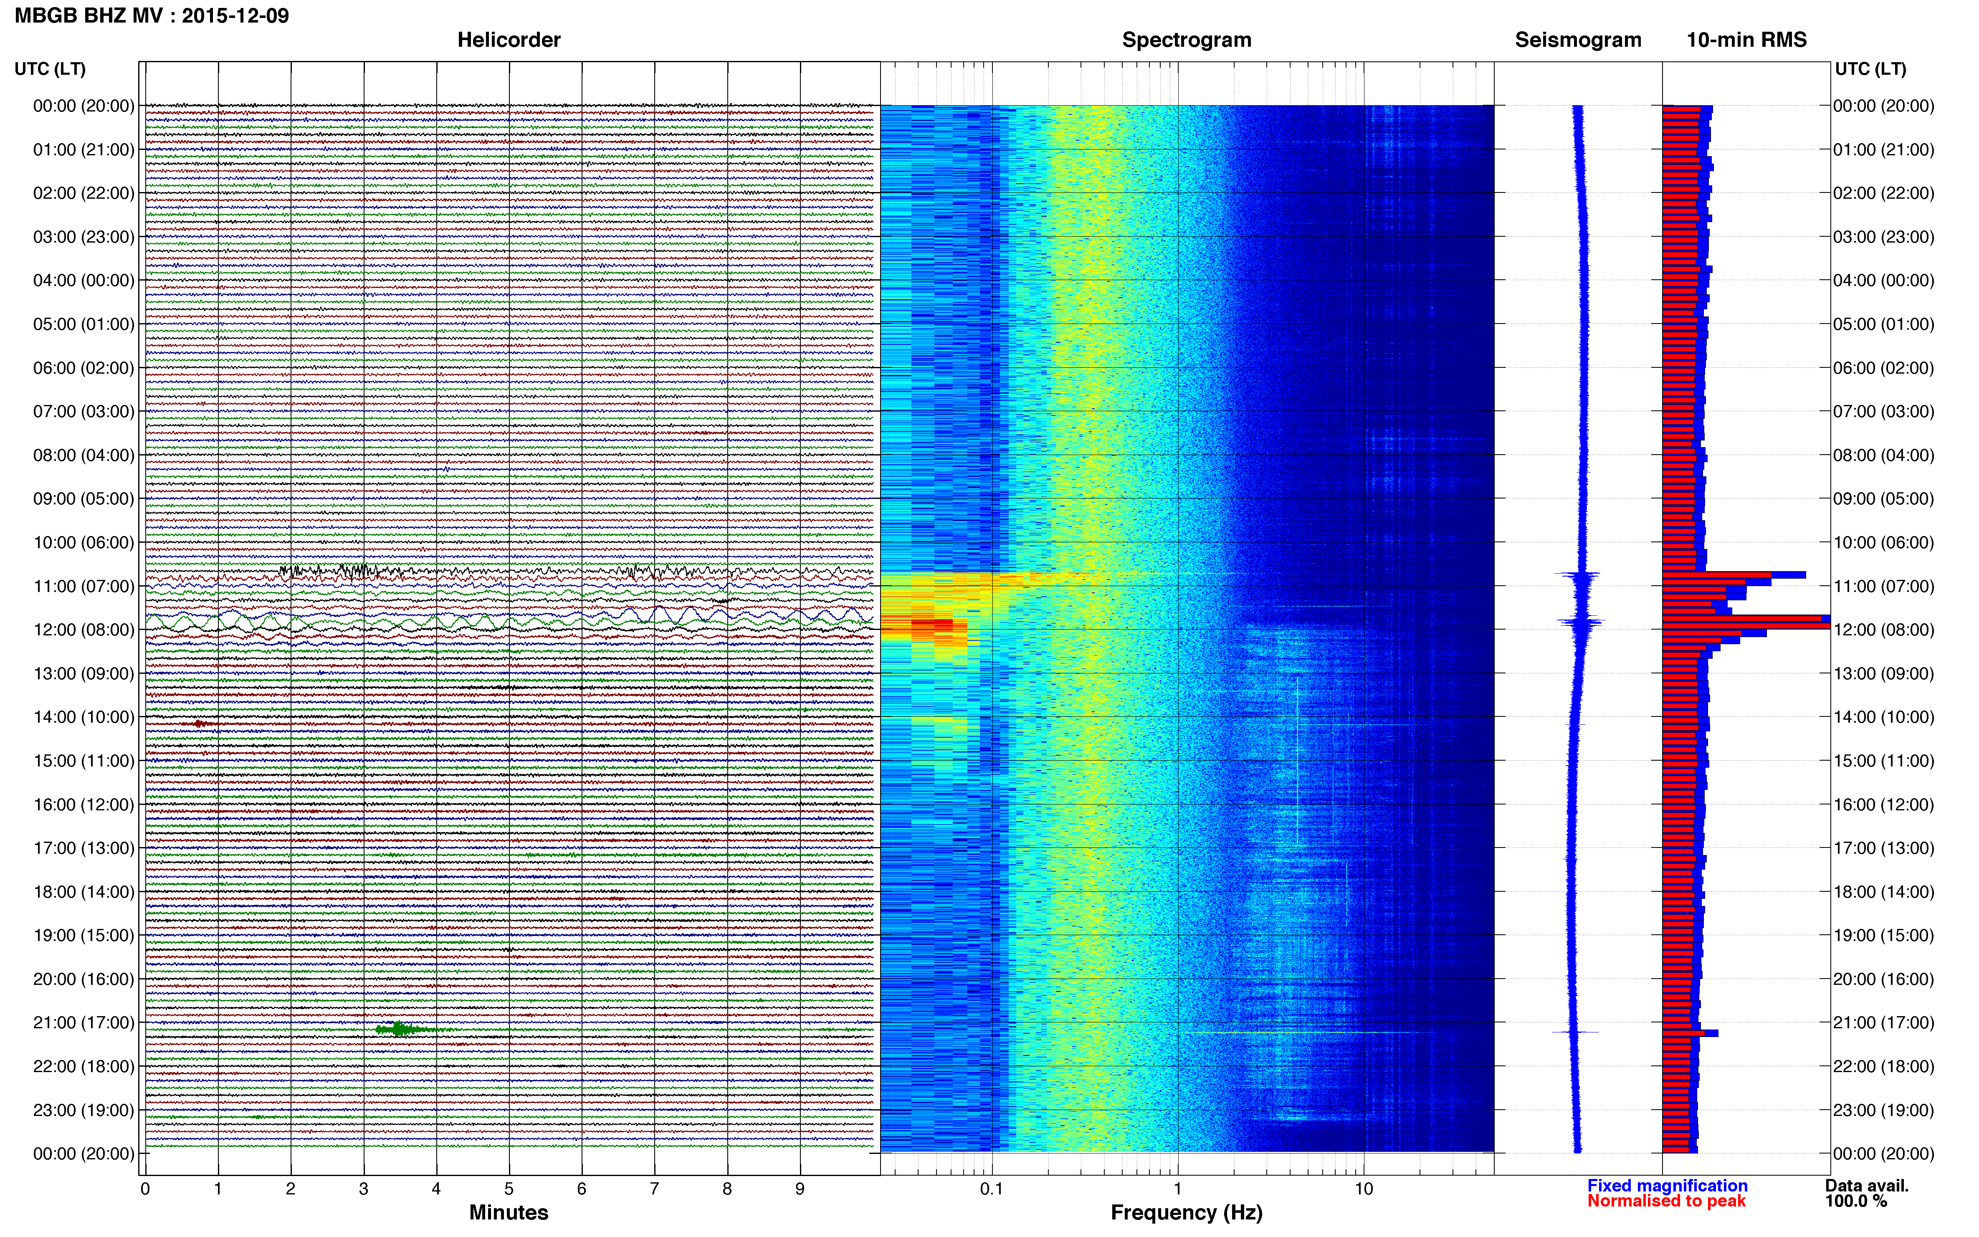The height and width of the screenshot is (1237, 1979).
Task: Click the 'Minutes' axis title
Action: [x=509, y=1212]
